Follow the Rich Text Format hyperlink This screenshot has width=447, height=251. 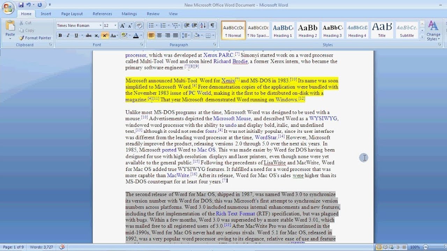tap(235, 214)
